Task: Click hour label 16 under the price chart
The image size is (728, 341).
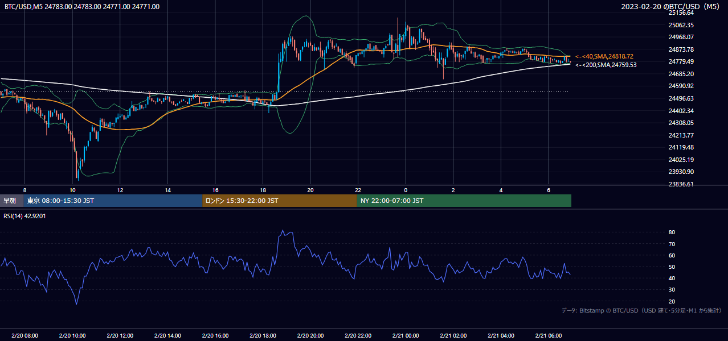Action: pos(215,190)
